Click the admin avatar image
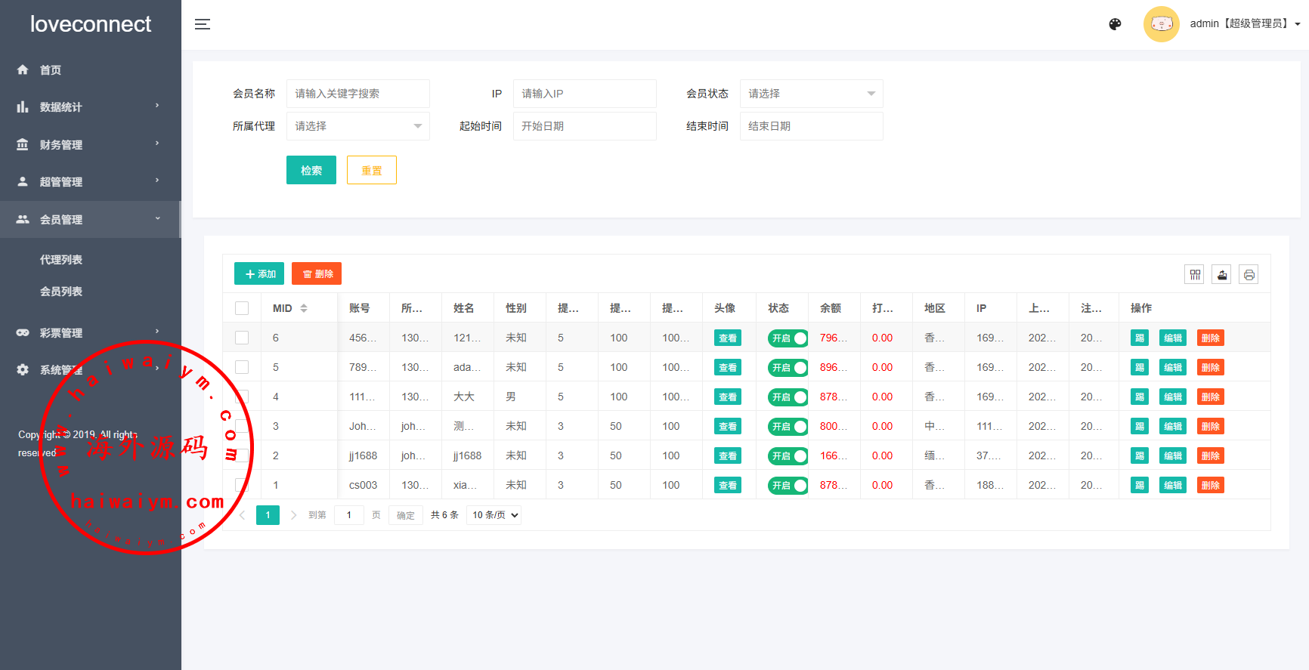This screenshot has height=670, width=1309. click(1161, 24)
